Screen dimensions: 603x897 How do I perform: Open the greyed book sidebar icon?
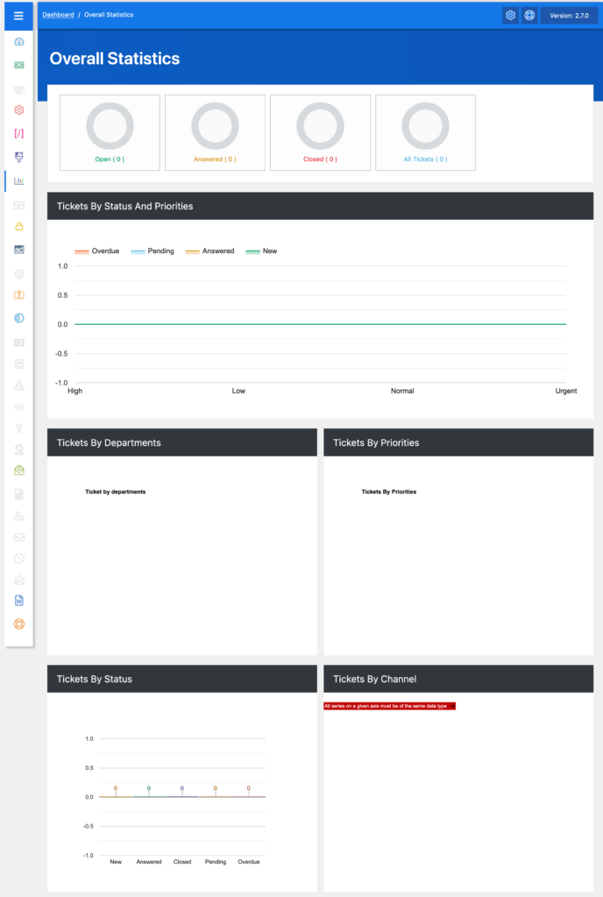coord(19,364)
